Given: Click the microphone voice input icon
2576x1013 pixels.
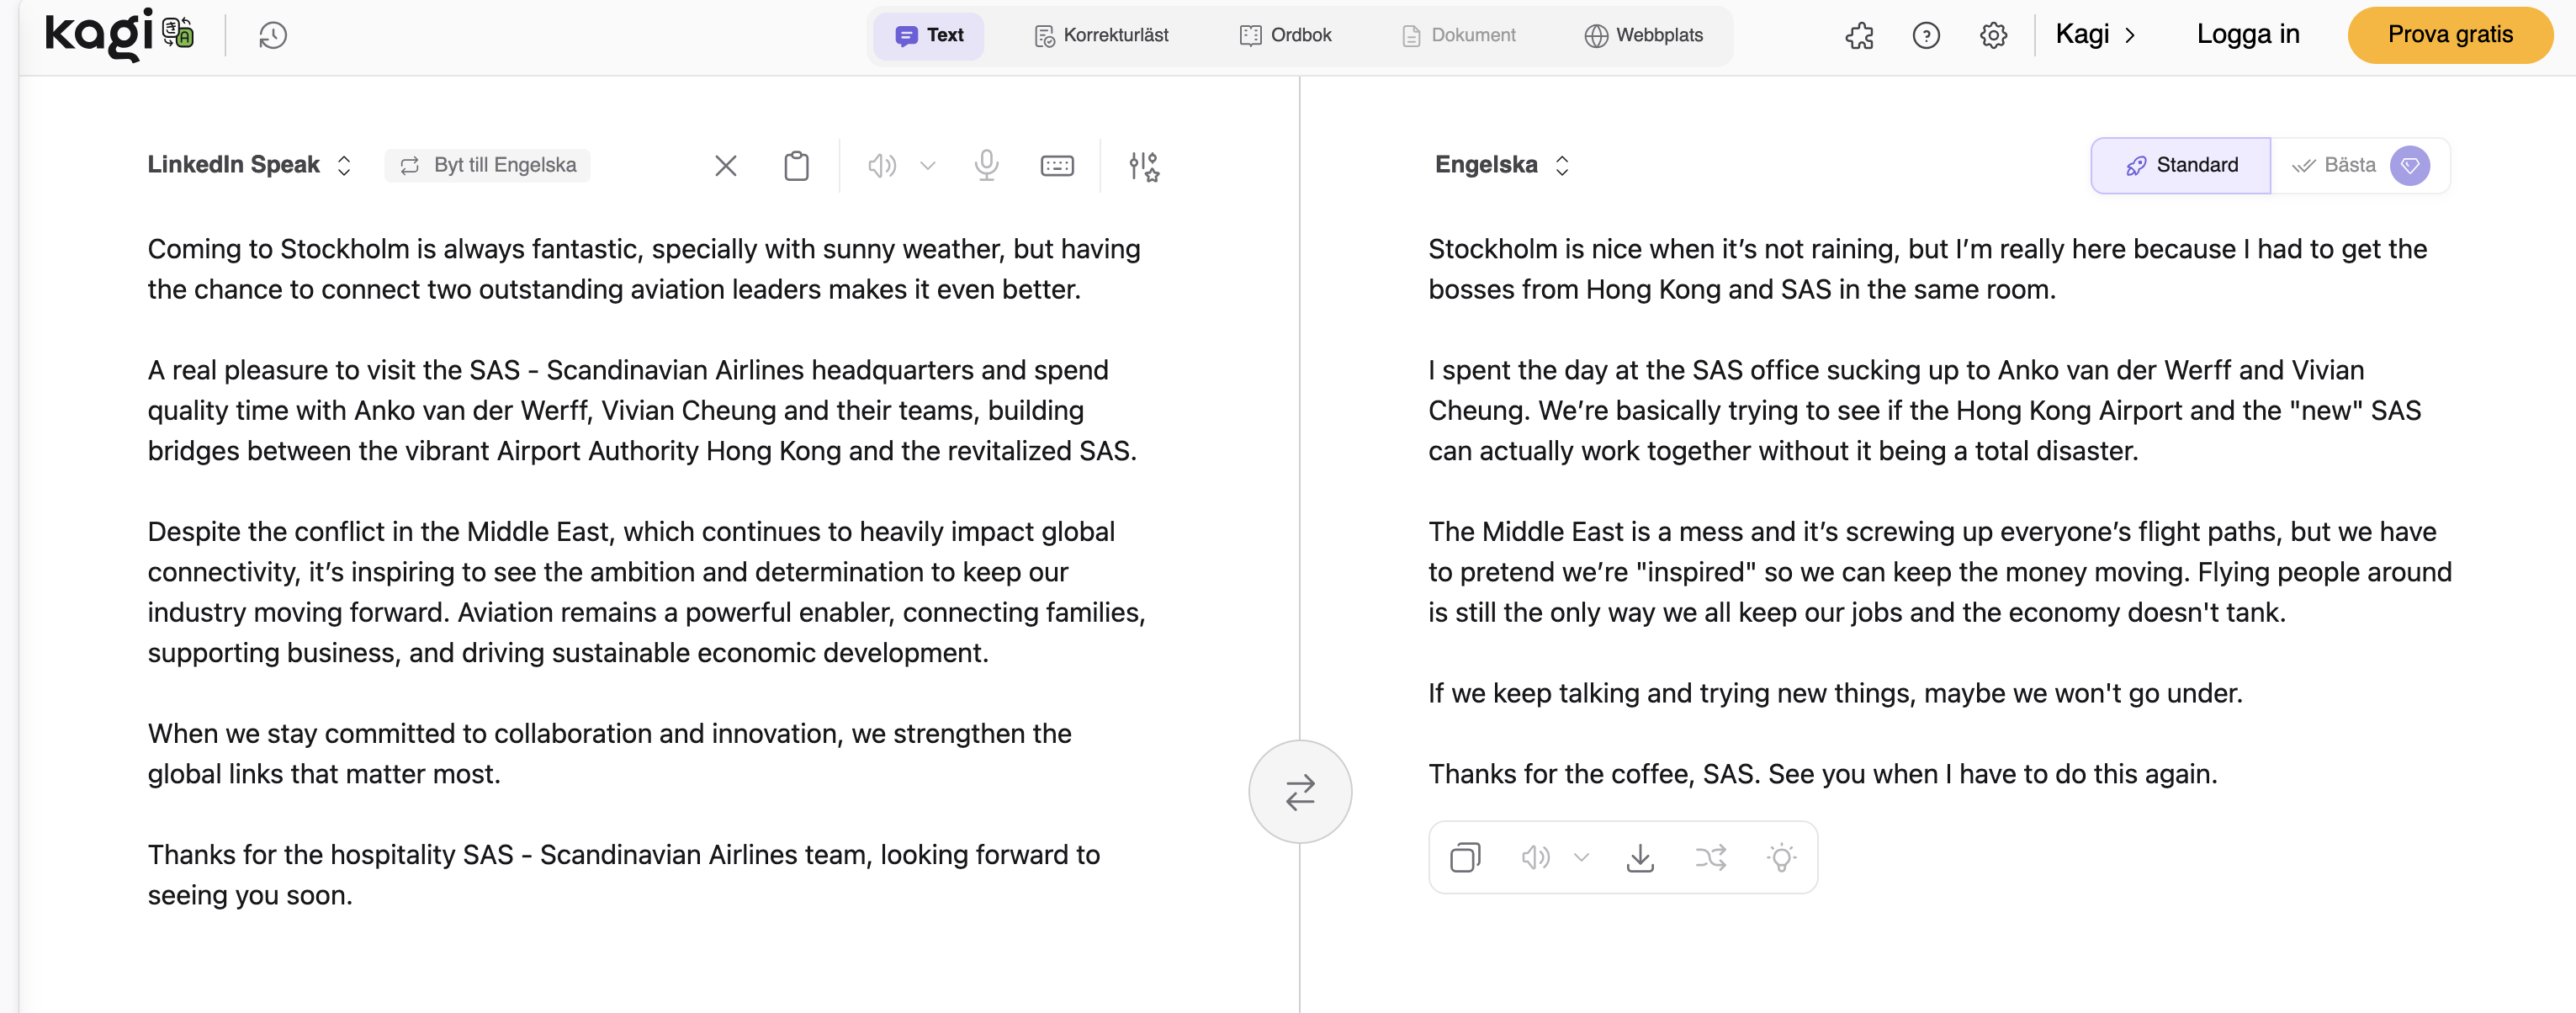Looking at the screenshot, I should pyautogui.click(x=986, y=166).
